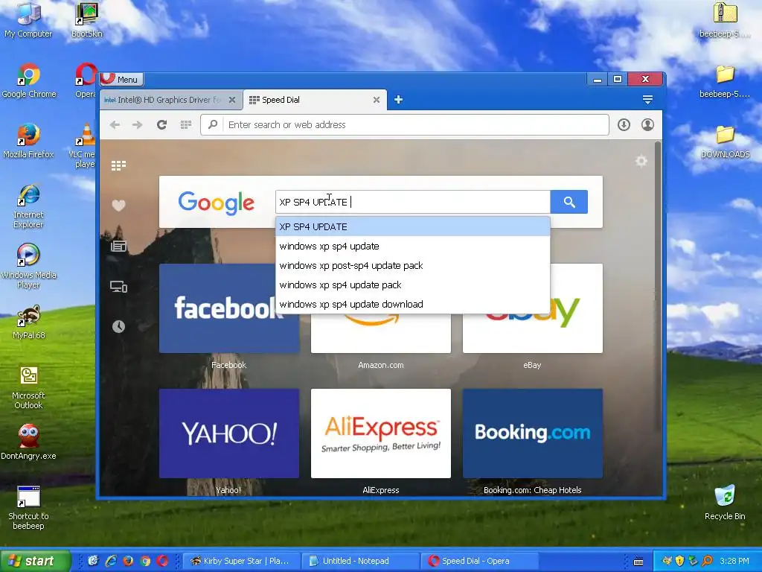This screenshot has height=572, width=762.
Task: Open the news icon in sidebar
Action: pos(118,246)
